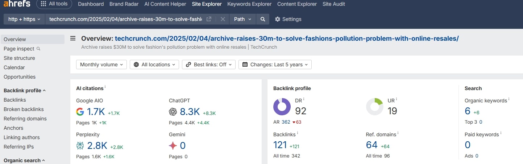Click Gemini citations value 0
The image size is (523, 164).
tap(183, 146)
